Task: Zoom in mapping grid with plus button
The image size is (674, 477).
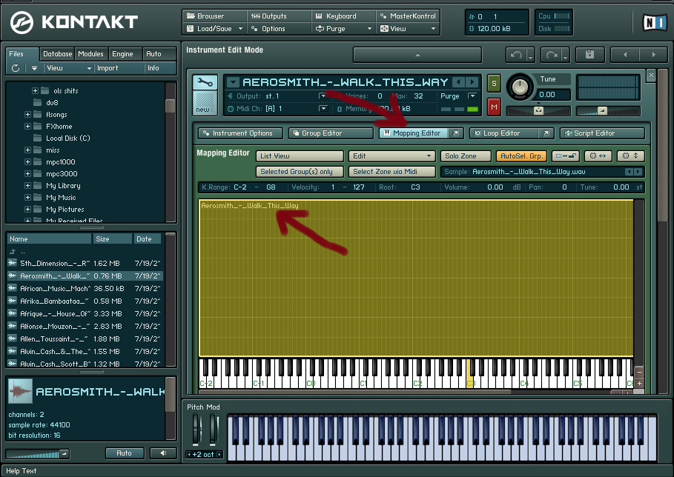Action: (639, 383)
